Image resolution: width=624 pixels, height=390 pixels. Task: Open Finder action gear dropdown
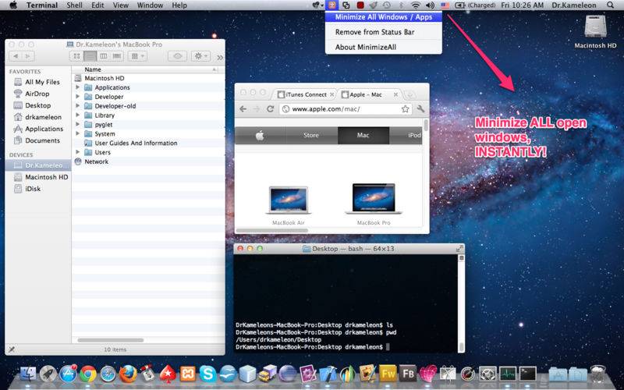pyautogui.click(x=200, y=56)
